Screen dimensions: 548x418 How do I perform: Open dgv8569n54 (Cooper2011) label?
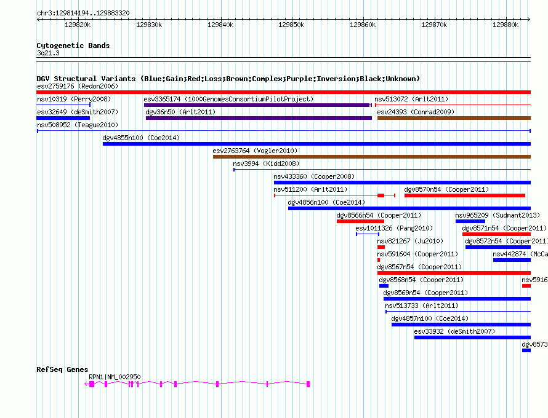(425, 293)
